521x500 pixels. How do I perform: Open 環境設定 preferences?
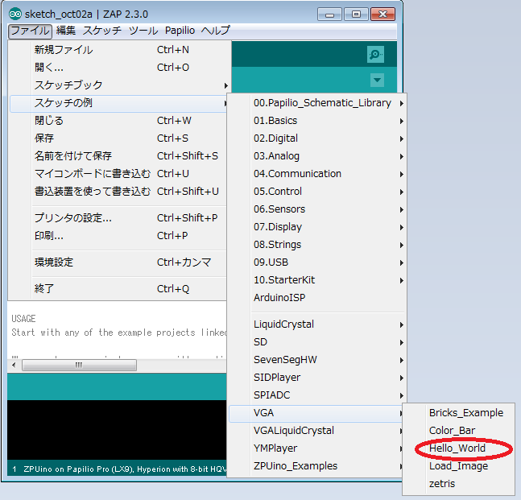tap(119, 262)
